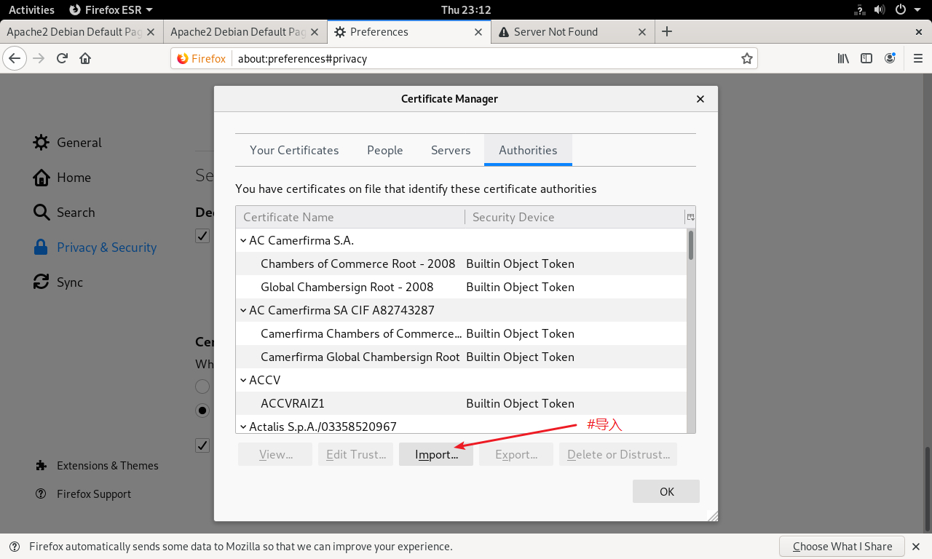Open Search preferences in sidebar
932x559 pixels.
tap(64, 213)
